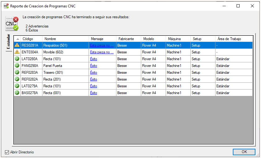261x158 pixels.
Task: Click name cell Trasero (301)
Action: [x=66, y=73]
